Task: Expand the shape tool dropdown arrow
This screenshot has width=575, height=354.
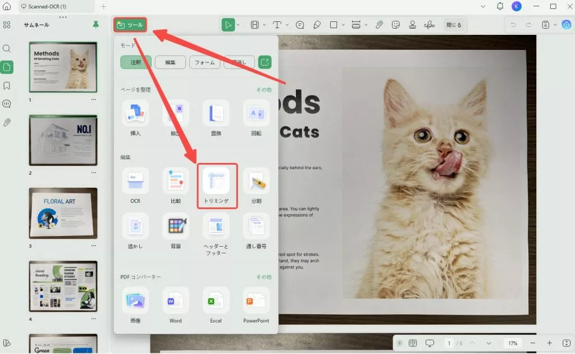Action: pyautogui.click(x=343, y=25)
